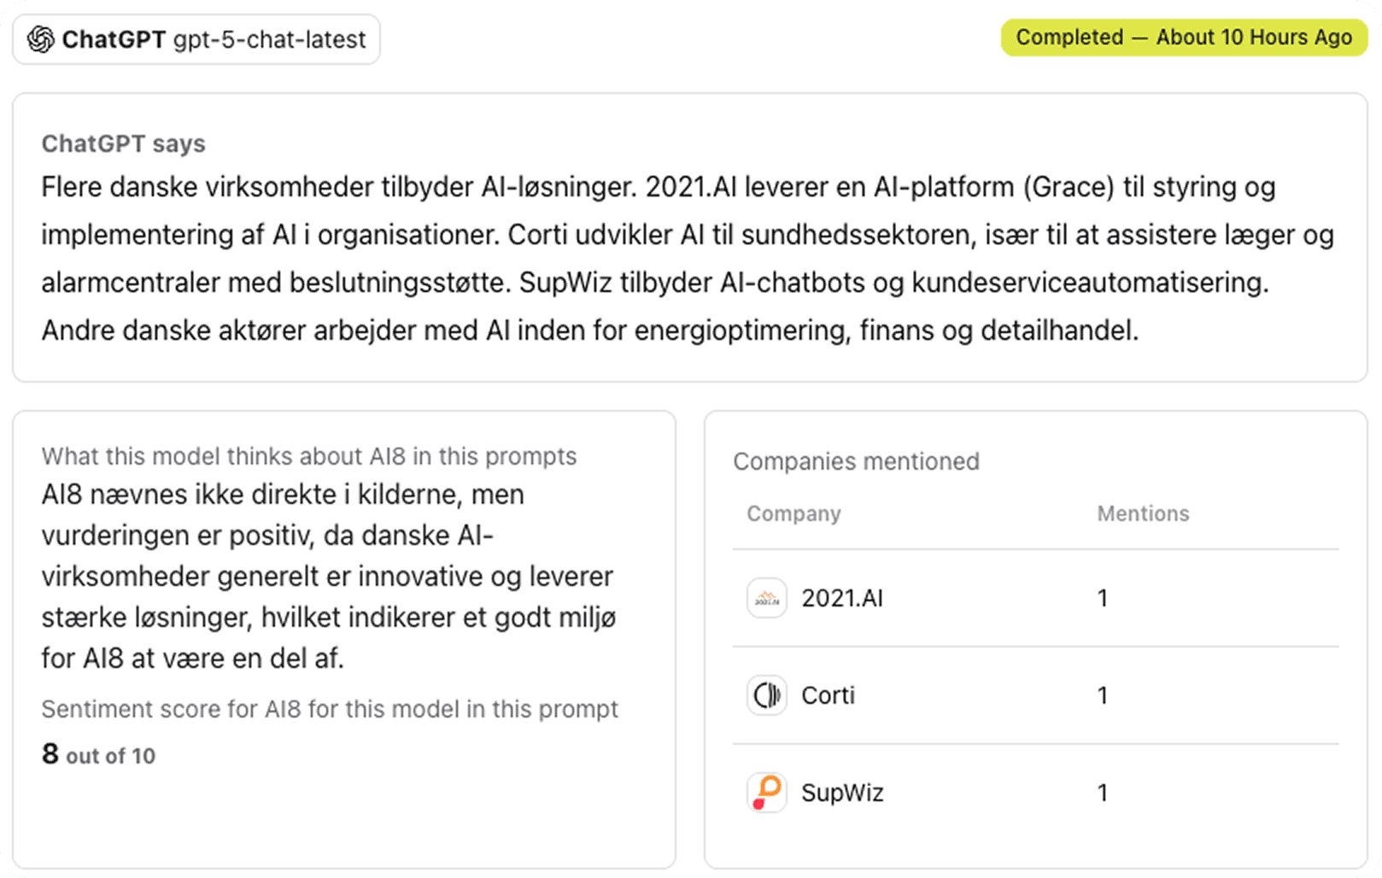Click the 2021.AI company logo
Image resolution: width=1382 pixels, height=878 pixels.
766,598
